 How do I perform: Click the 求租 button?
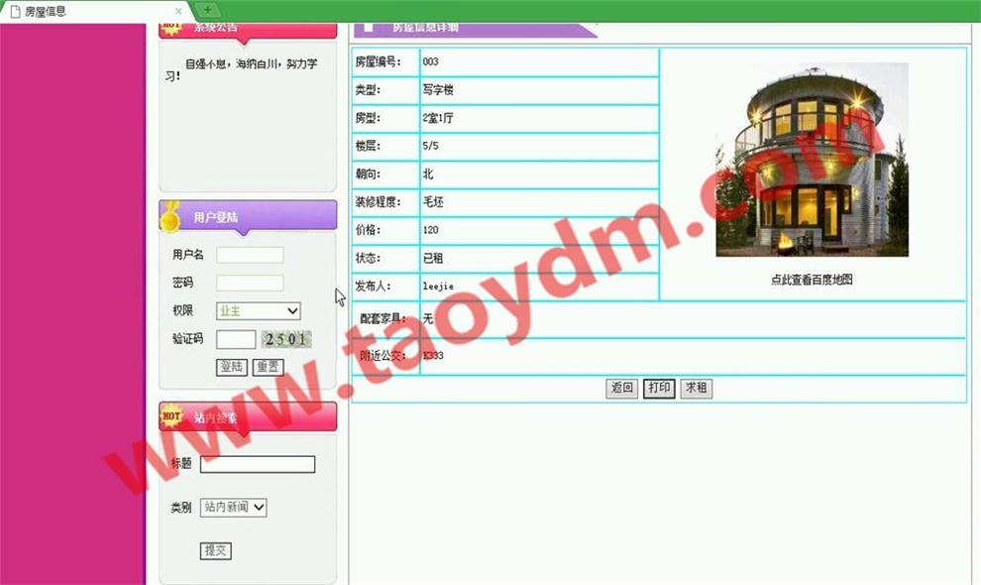click(x=696, y=388)
